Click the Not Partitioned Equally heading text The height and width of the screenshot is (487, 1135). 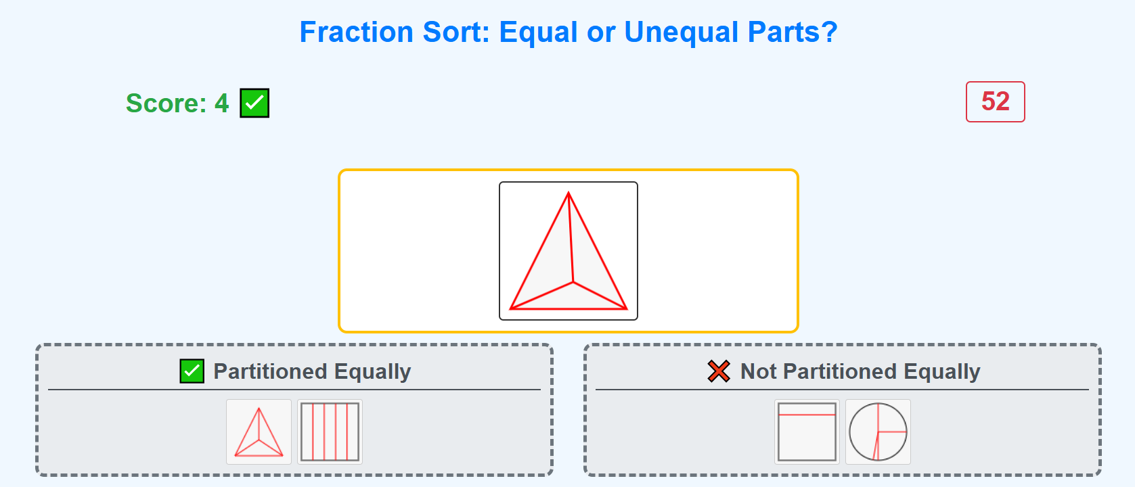click(x=860, y=371)
